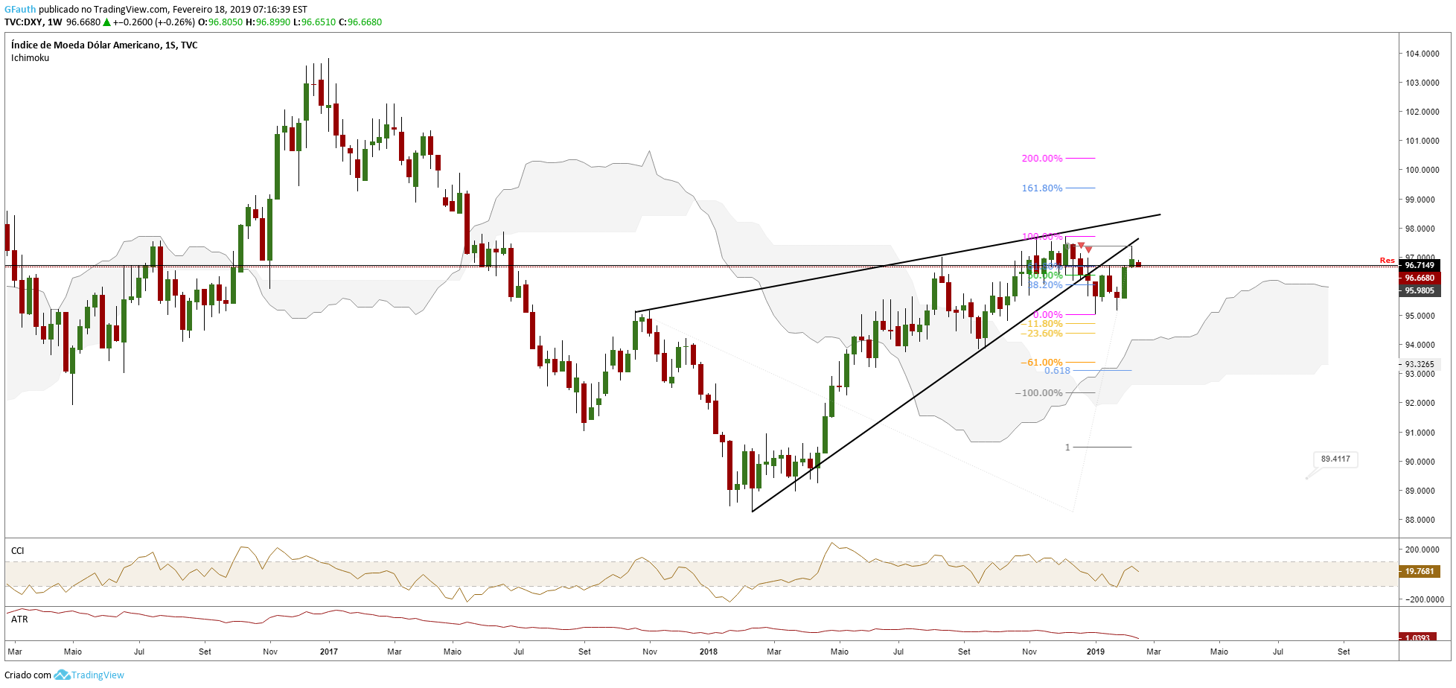Click the 2017 label on time axis

click(328, 652)
